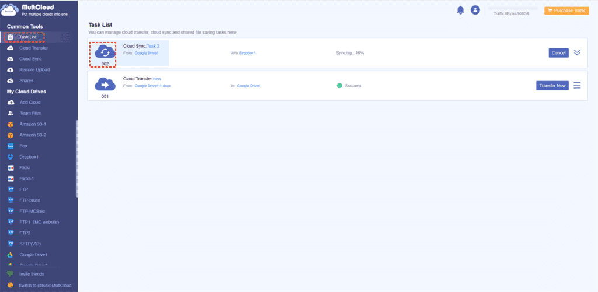Viewport: 598px width, 292px height.
Task: Open task 001 hamburger menu
Action: [577, 85]
